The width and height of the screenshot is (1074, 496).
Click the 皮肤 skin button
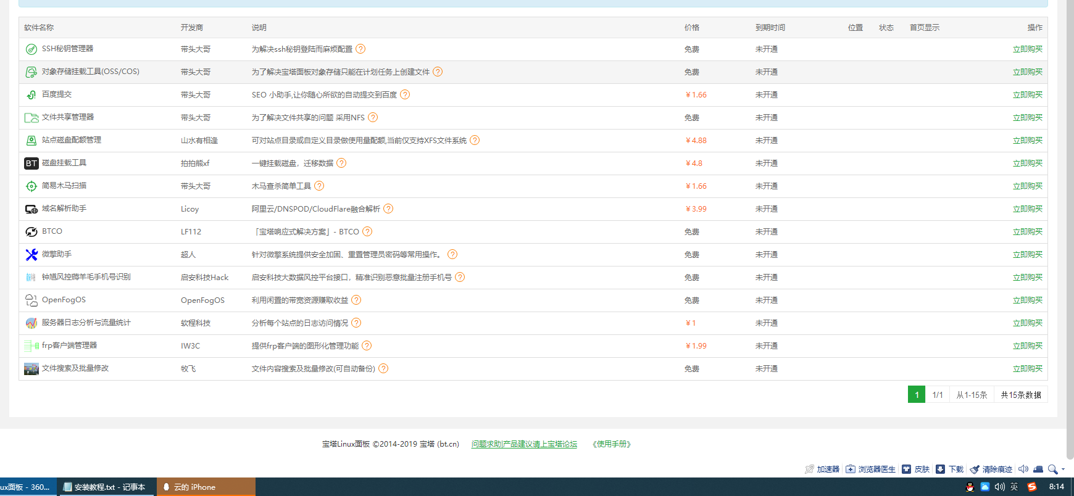coord(916,469)
